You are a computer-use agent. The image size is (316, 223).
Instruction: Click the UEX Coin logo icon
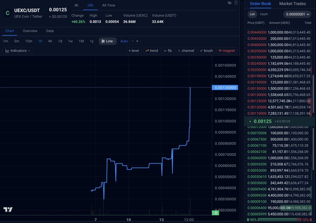tap(7, 13)
